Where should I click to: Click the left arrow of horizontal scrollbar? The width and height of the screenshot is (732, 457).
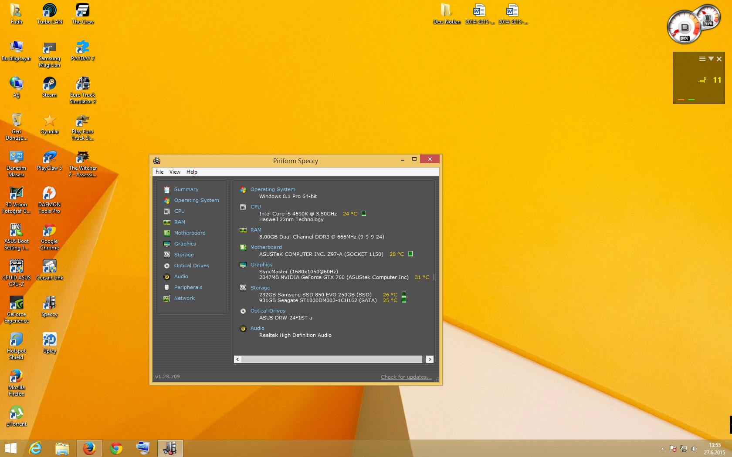(x=237, y=359)
